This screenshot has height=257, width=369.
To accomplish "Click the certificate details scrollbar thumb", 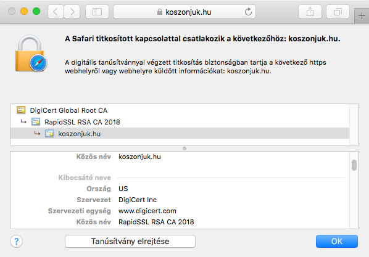I will (354, 165).
